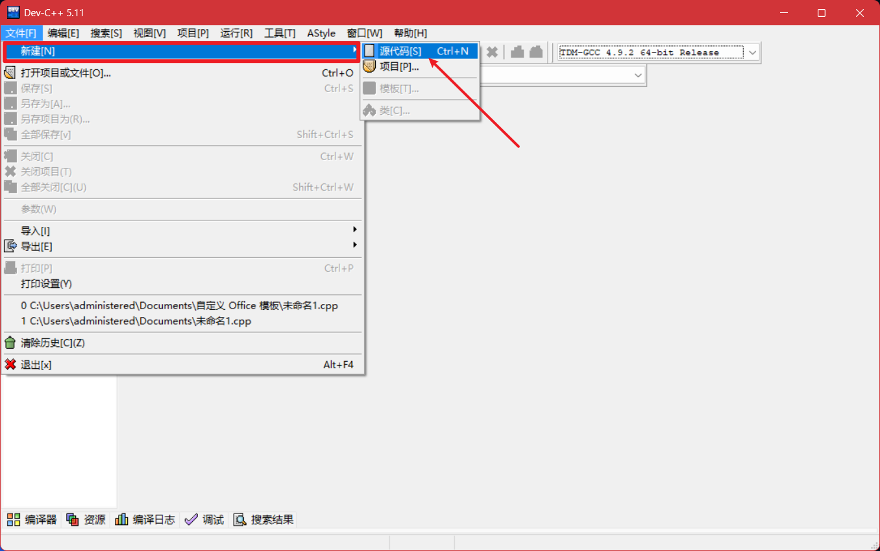Screen dimensions: 880x551
Task: Select 打开项目或文件[O]... from File menu
Action: 182,73
